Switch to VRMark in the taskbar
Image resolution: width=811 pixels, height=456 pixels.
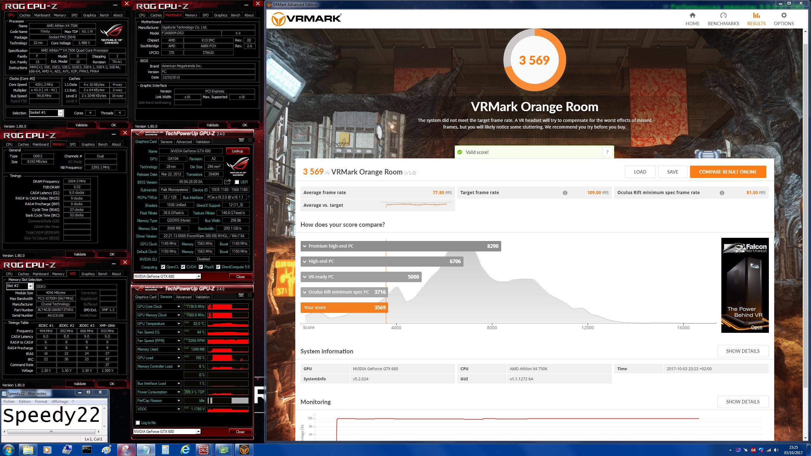pyautogui.click(x=244, y=450)
